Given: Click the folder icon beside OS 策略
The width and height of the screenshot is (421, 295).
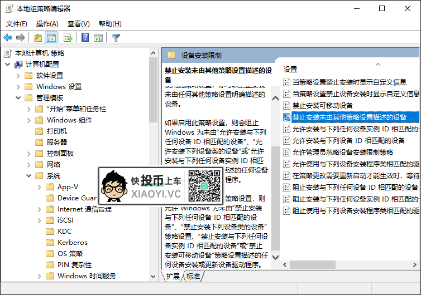Looking at the screenshot, I should (x=50, y=253).
